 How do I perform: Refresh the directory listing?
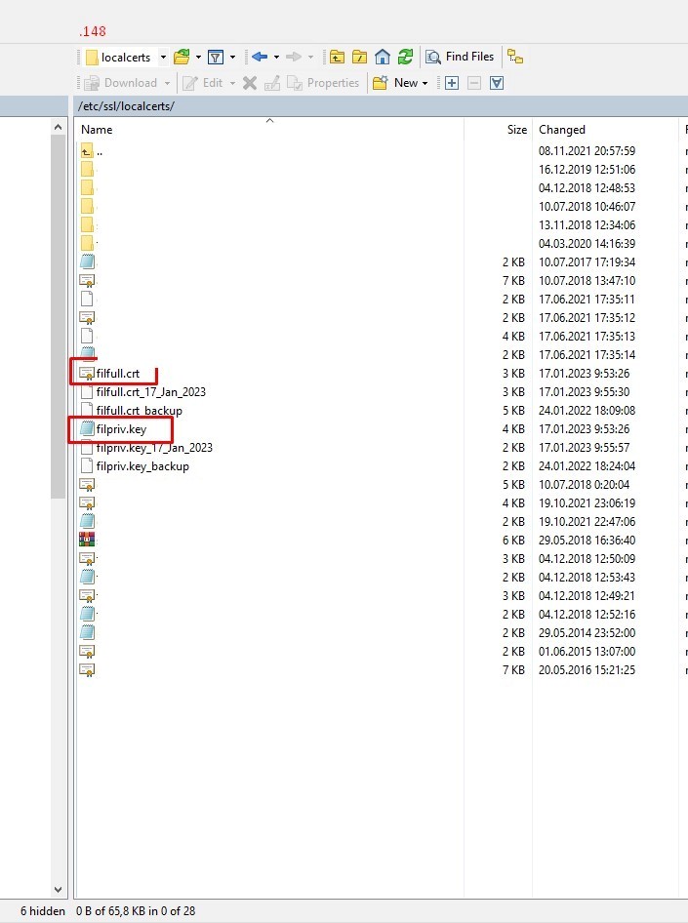click(406, 58)
